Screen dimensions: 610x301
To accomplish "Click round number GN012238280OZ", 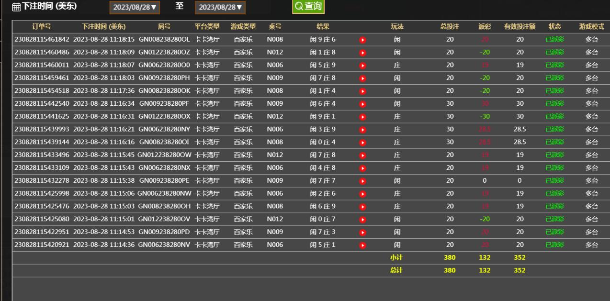I will 164,52.
